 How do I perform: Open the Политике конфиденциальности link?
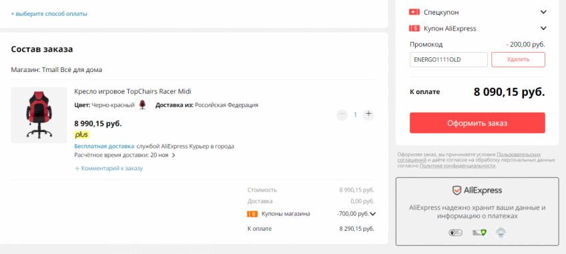457,165
